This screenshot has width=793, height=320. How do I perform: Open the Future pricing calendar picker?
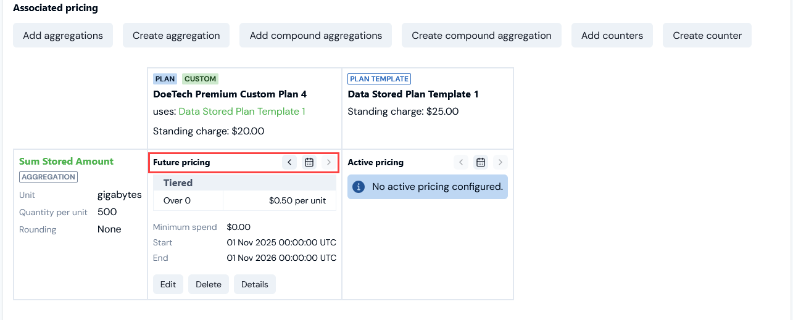click(x=310, y=162)
